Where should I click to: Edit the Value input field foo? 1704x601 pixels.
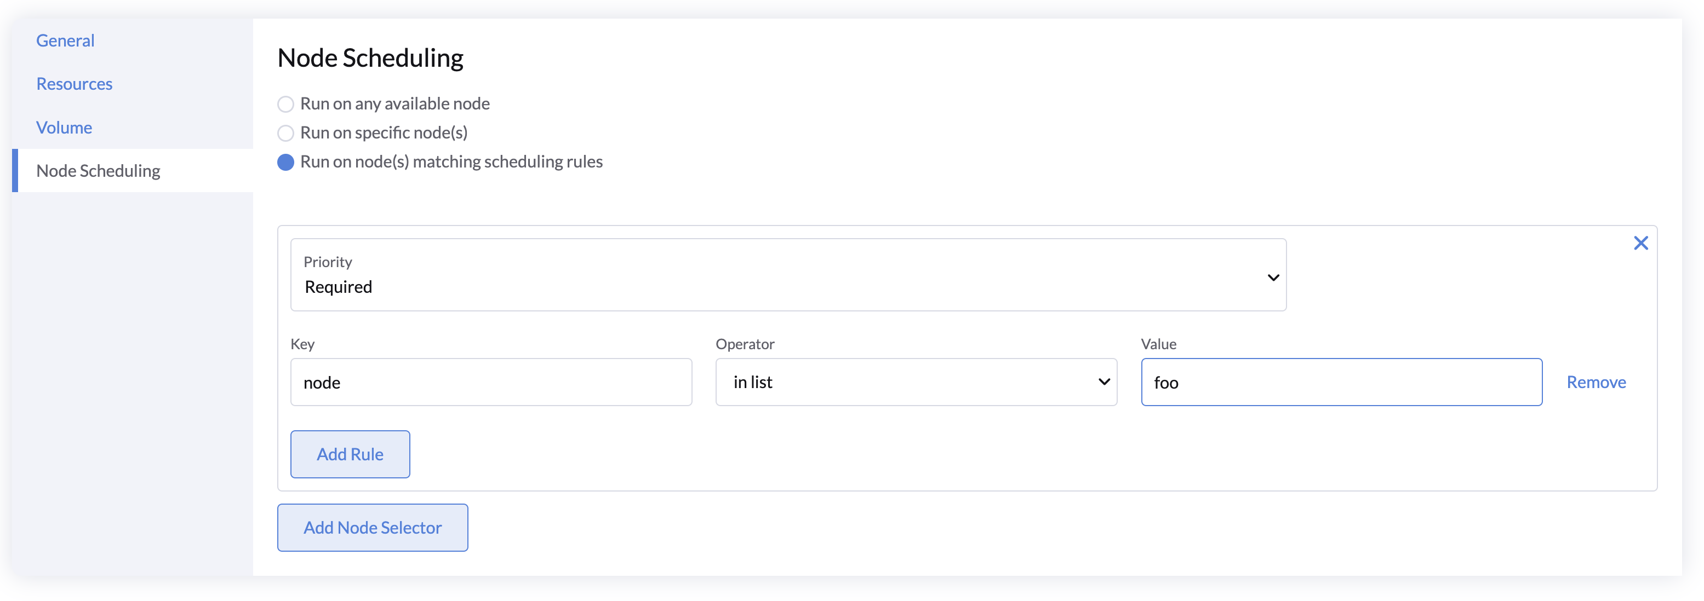click(1340, 382)
